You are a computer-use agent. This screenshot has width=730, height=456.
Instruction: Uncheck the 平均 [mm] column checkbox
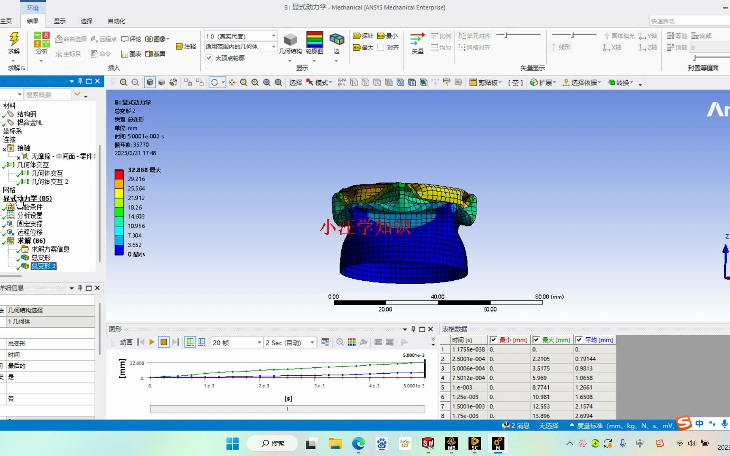pos(579,340)
